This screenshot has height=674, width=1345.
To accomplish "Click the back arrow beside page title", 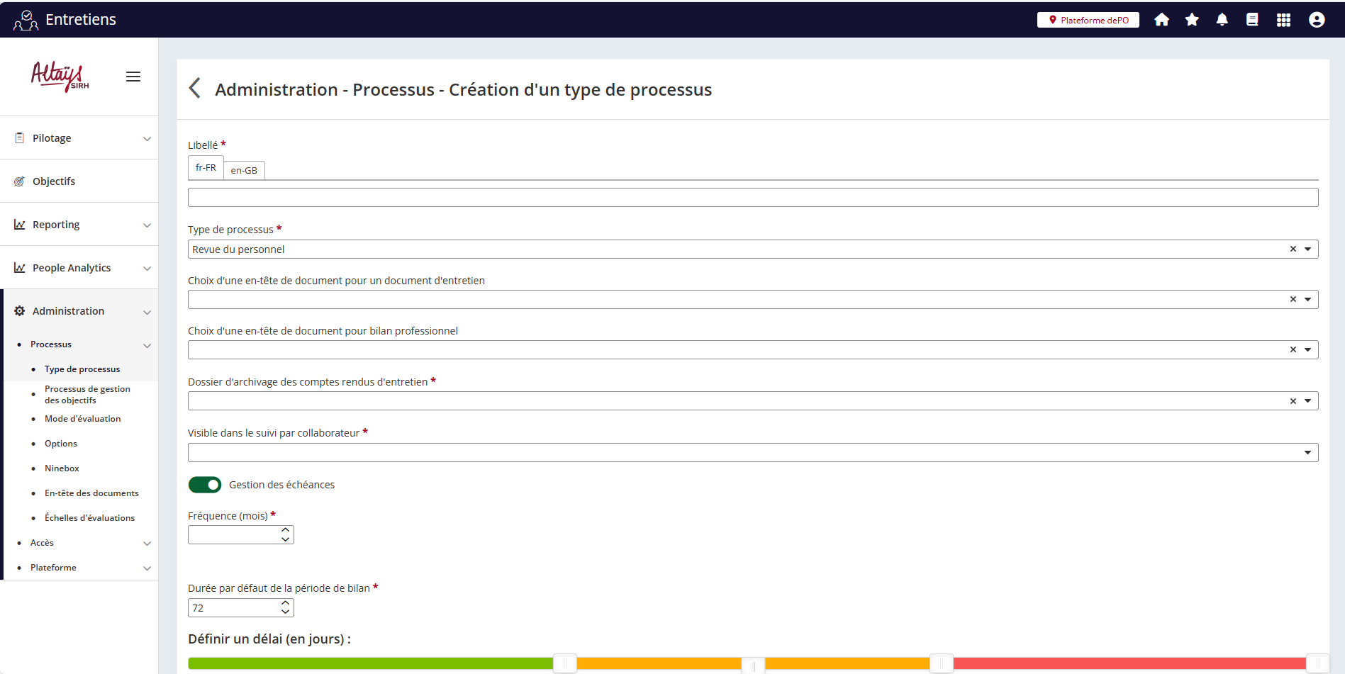I will coord(195,89).
